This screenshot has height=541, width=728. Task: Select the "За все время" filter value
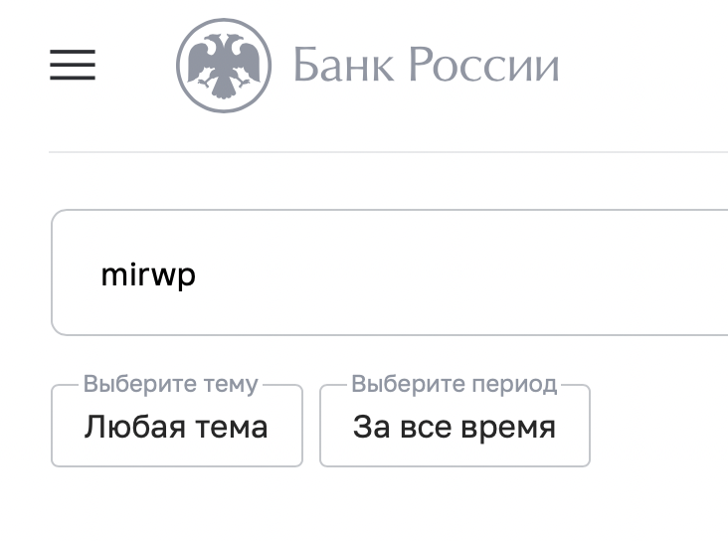click(x=455, y=428)
